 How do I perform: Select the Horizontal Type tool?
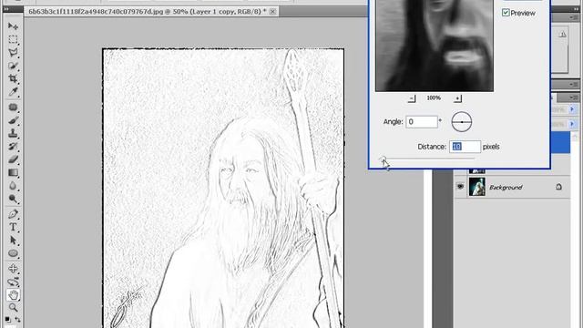(x=13, y=227)
